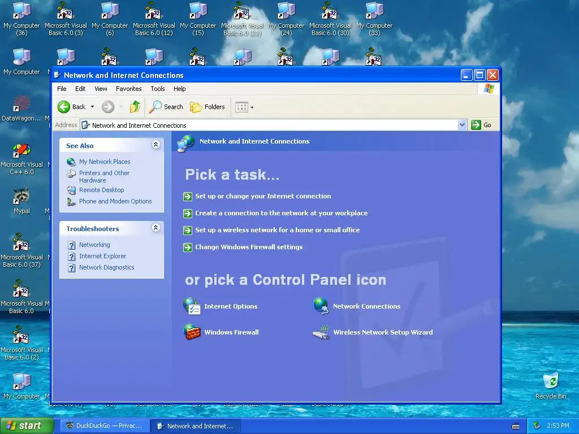The height and width of the screenshot is (434, 579).
Task: Click Internet Explorer troubleshooter question icon
Action: [x=72, y=257]
